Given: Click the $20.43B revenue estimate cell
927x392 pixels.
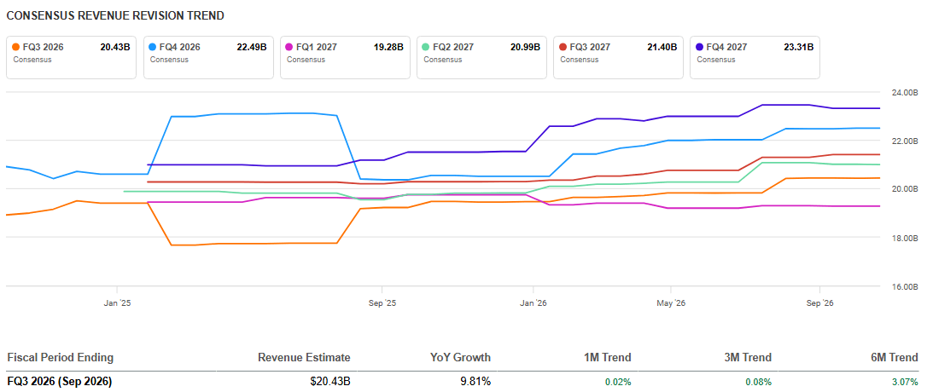Looking at the screenshot, I should pyautogui.click(x=330, y=382).
